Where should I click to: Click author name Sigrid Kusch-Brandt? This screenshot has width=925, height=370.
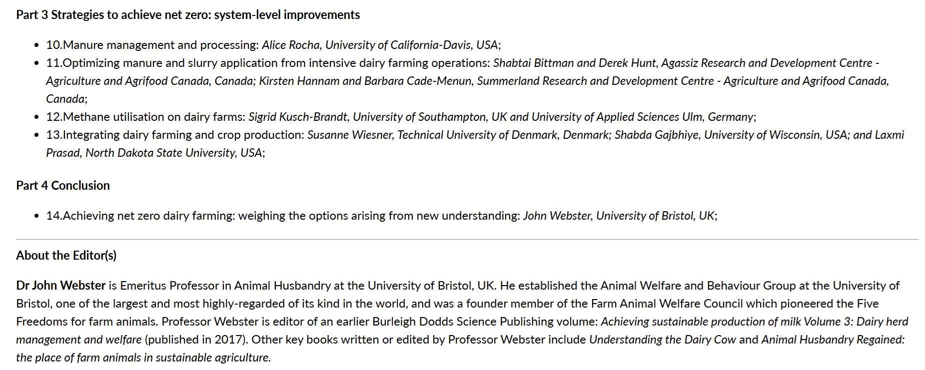(x=297, y=117)
